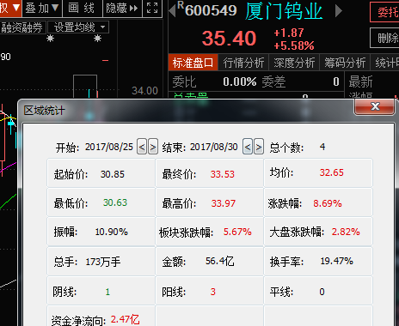Step end date forward
The width and height of the screenshot is (399, 326).
point(259,147)
